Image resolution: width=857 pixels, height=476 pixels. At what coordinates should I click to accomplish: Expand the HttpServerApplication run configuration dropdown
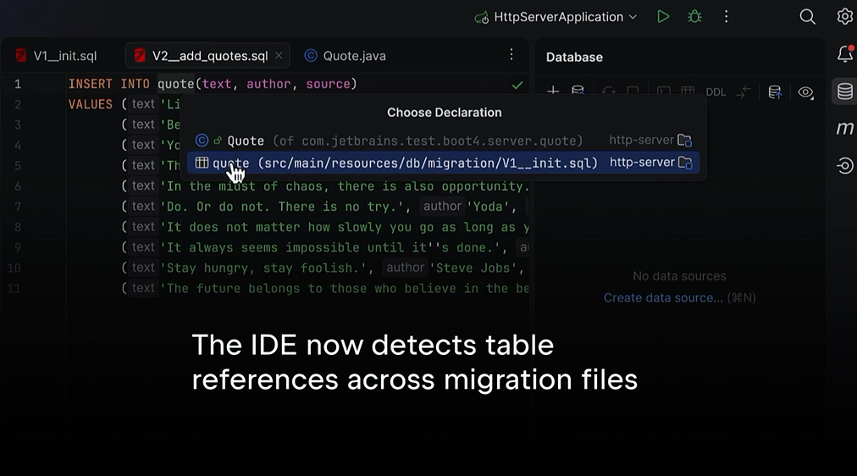click(x=633, y=17)
